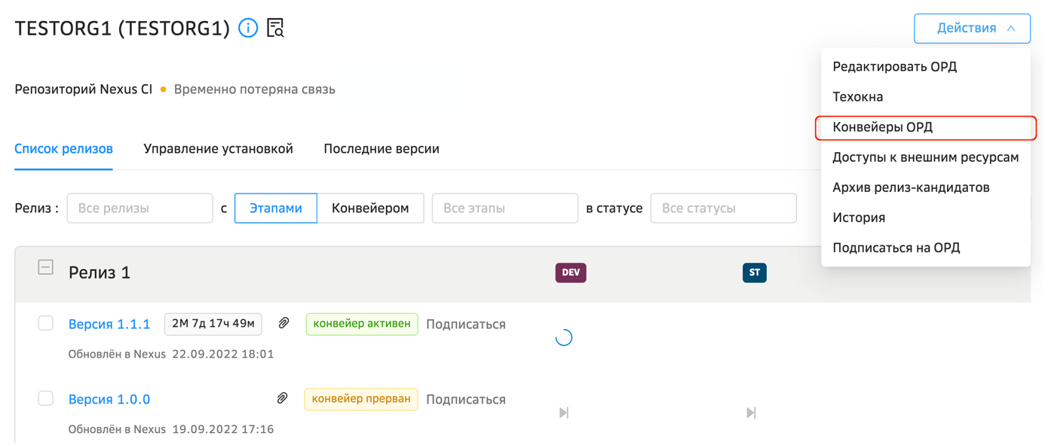
Task: Click the document search icon beside title
Action: [275, 28]
